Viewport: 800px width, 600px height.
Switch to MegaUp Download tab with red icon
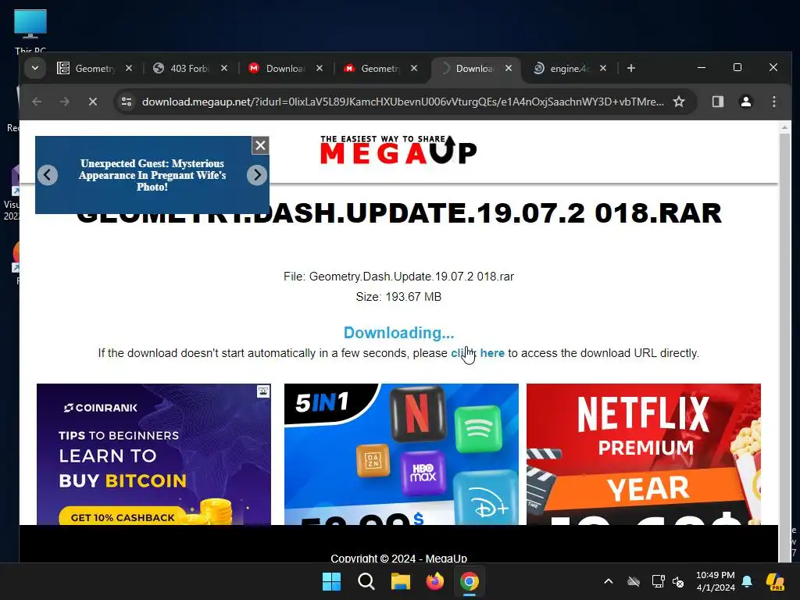pyautogui.click(x=284, y=69)
